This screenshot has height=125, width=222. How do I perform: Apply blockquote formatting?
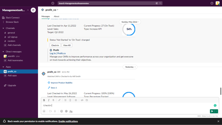pos(76,100)
